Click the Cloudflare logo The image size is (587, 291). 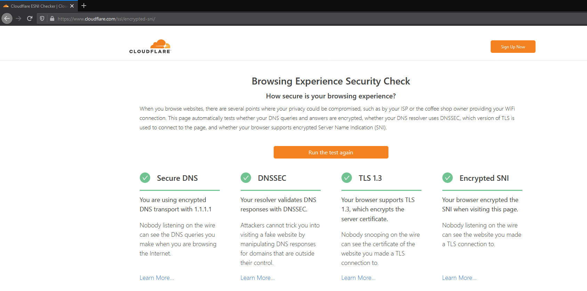150,47
